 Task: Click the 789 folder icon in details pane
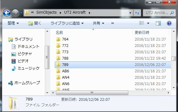coord(13,104)
